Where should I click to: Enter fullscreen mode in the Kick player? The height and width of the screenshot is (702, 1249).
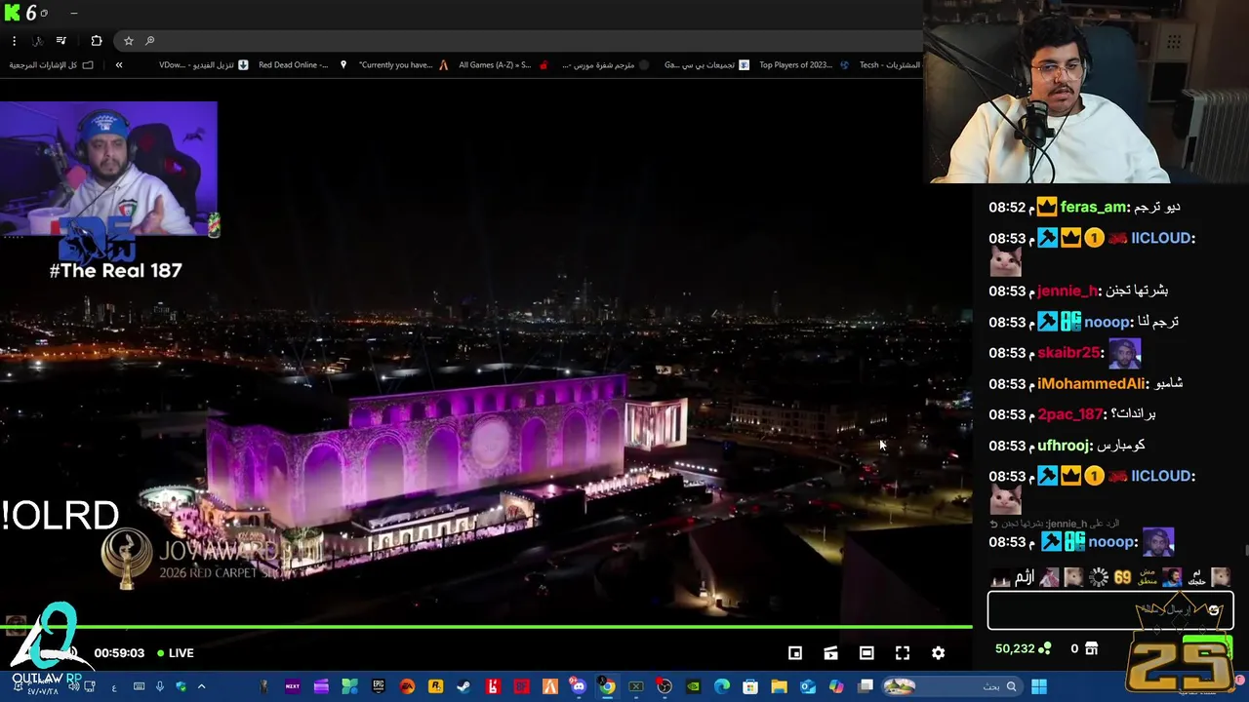(903, 653)
